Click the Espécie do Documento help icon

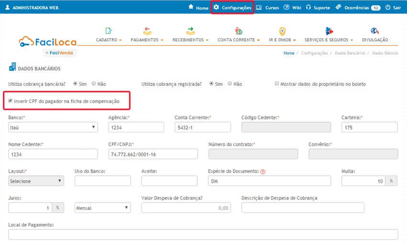coord(263,172)
